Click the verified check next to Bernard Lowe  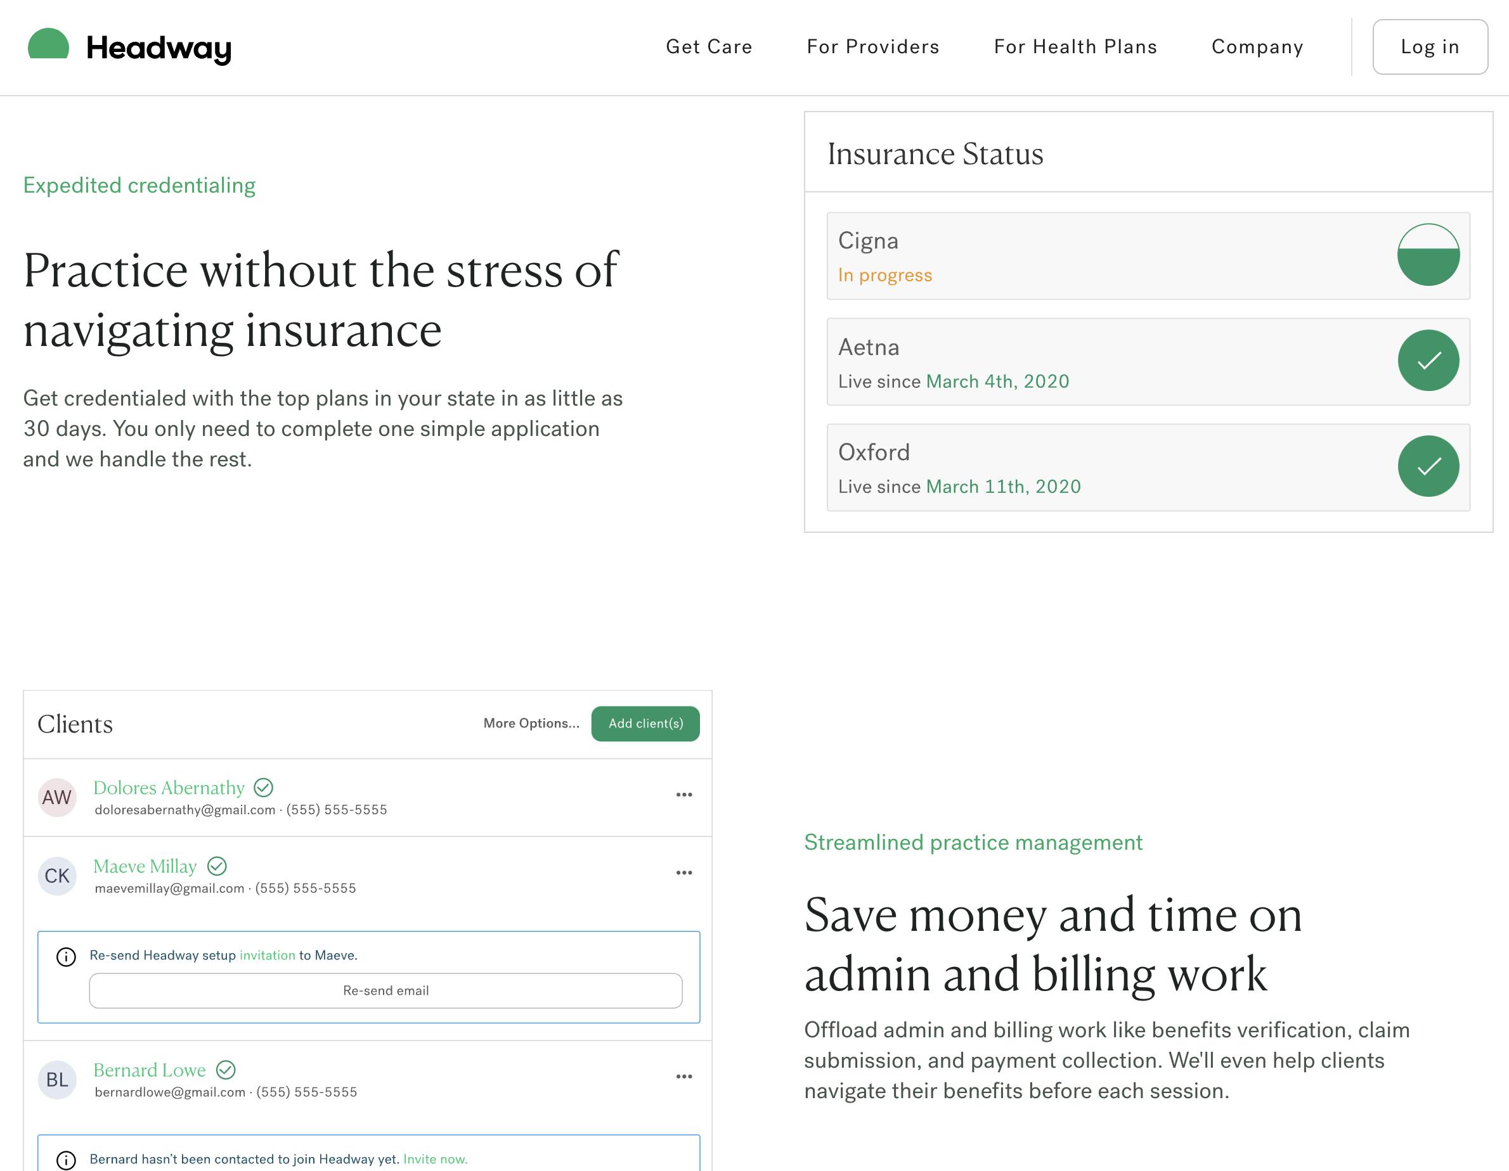(226, 1070)
